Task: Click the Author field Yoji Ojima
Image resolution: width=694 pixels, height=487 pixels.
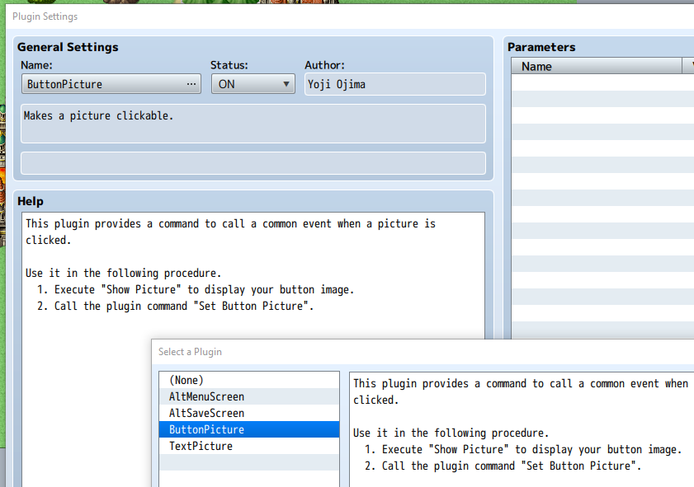Action: coord(394,84)
